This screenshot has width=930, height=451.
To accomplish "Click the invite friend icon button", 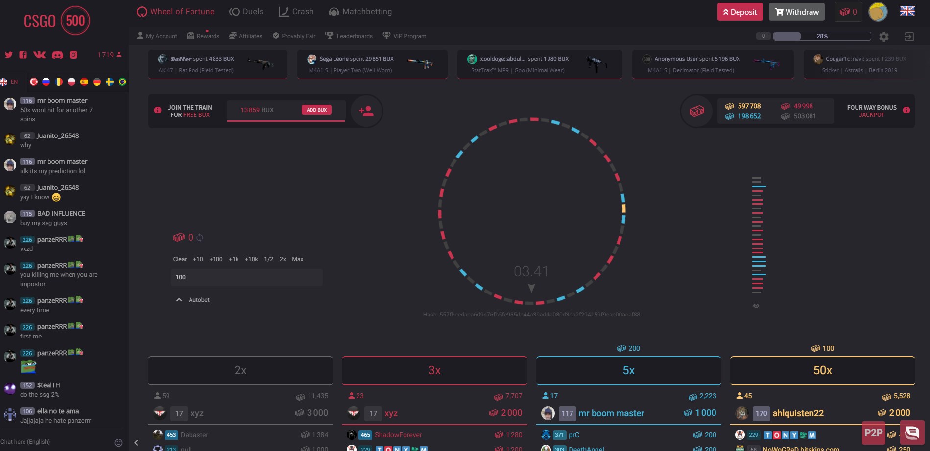I will click(x=366, y=111).
